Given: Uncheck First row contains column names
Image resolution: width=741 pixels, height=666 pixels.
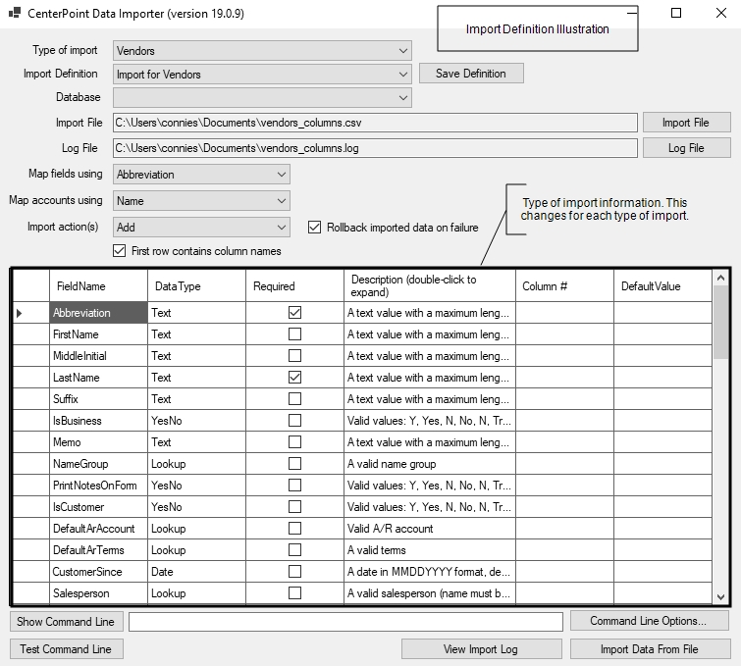Looking at the screenshot, I should 120,251.
